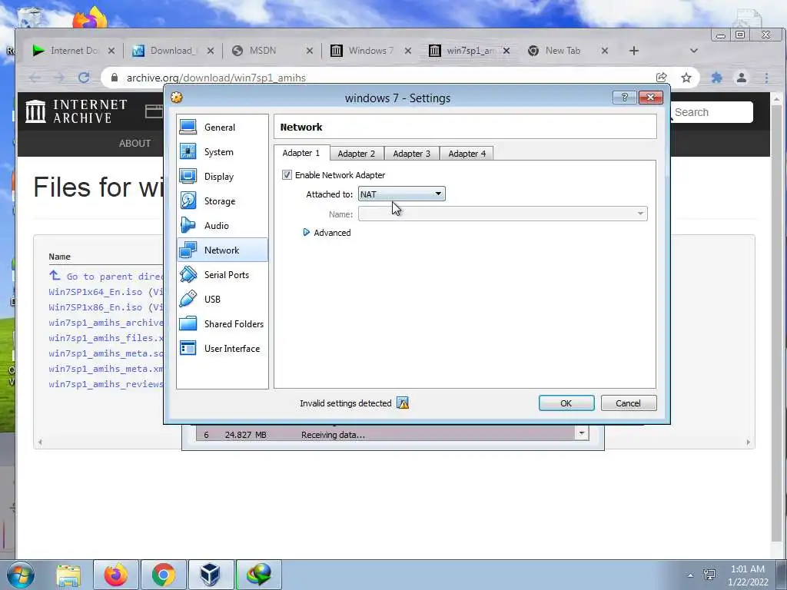Viewport: 787px width, 590px height.
Task: Cancel the Settings dialog
Action: tap(629, 403)
